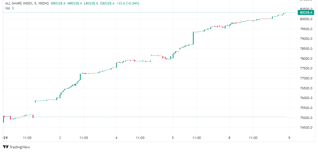Screen dimensions: 318x152
Task: Click the 74500.0 price axis label
Action: 306,128
